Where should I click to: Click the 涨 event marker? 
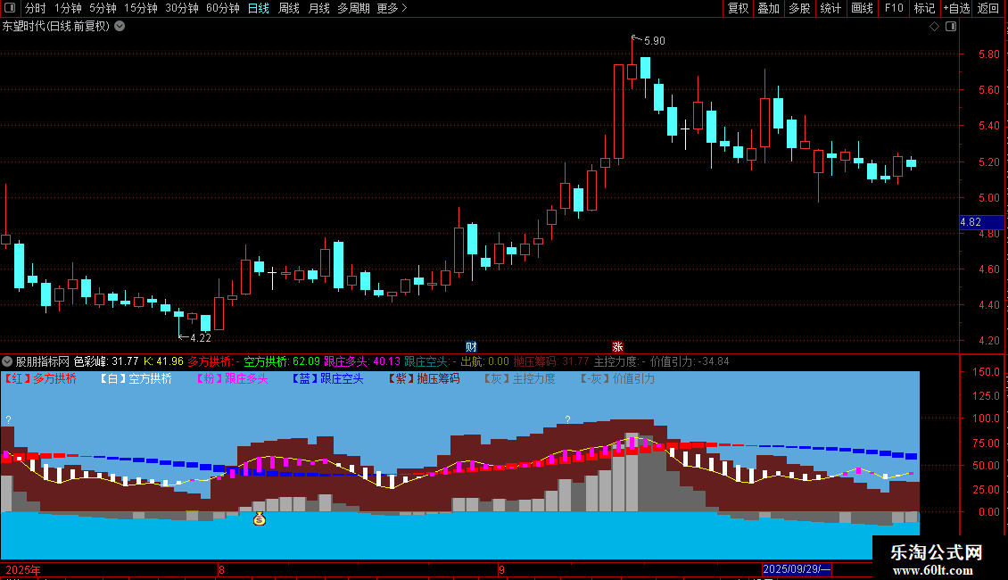coord(618,346)
